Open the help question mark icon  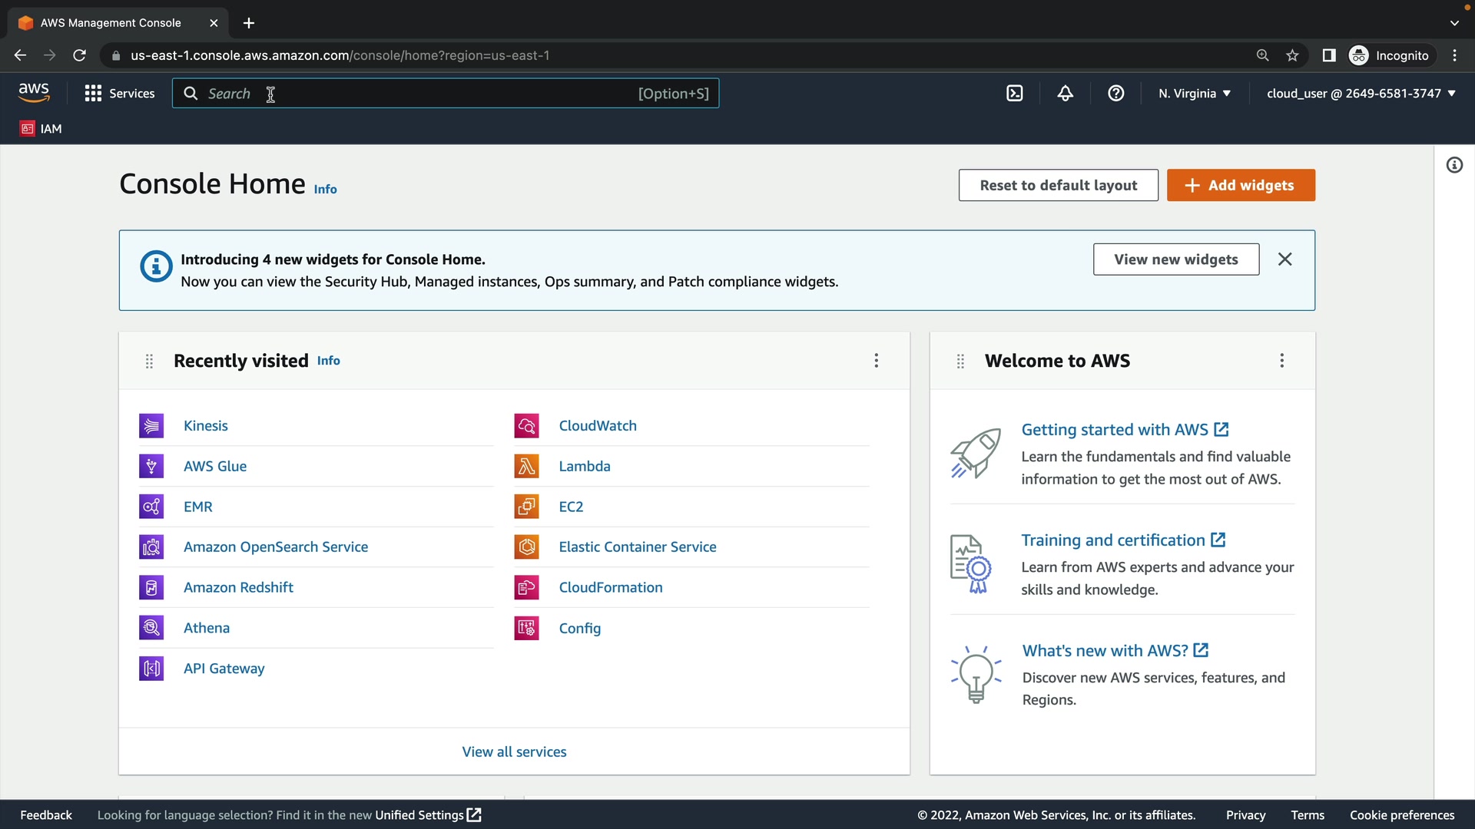[1115, 94]
